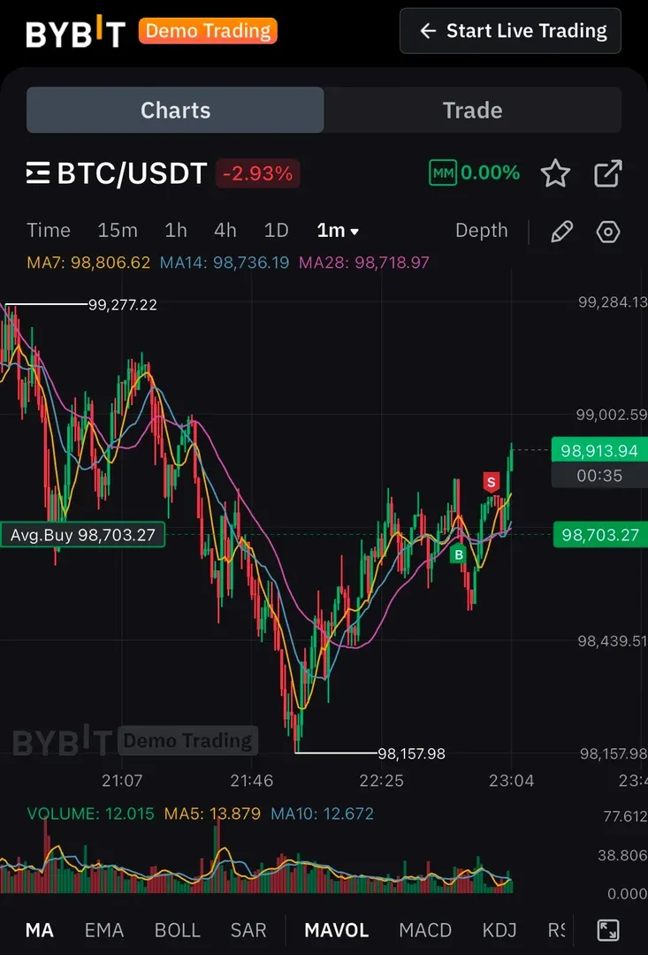Image resolution: width=648 pixels, height=955 pixels.
Task: Toggle the EMA indicator
Action: coord(104,930)
